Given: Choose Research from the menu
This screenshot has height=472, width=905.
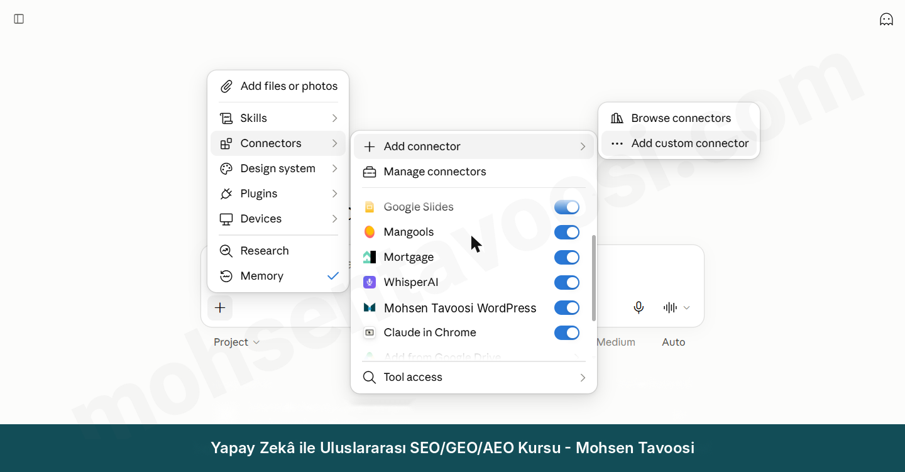Looking at the screenshot, I should click(278, 251).
